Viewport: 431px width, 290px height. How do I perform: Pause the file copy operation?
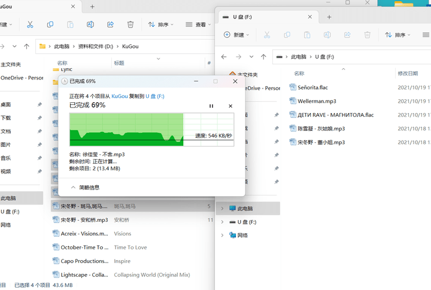[211, 106]
